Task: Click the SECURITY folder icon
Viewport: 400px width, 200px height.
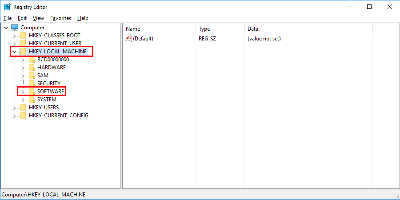Action: (32, 84)
